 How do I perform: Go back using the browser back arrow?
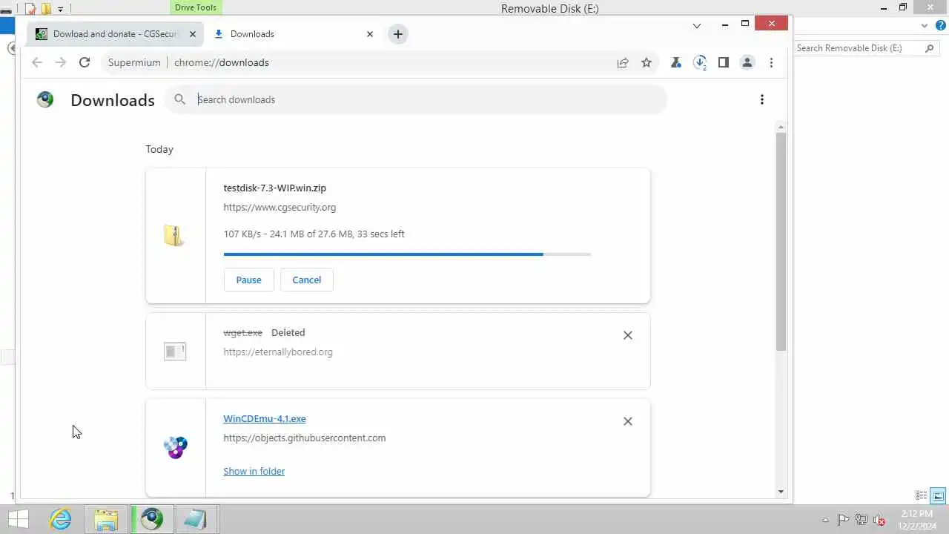coord(37,62)
